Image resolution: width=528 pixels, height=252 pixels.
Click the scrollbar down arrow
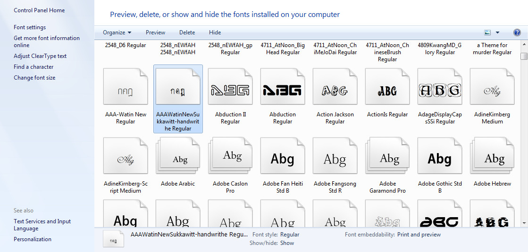point(524,223)
